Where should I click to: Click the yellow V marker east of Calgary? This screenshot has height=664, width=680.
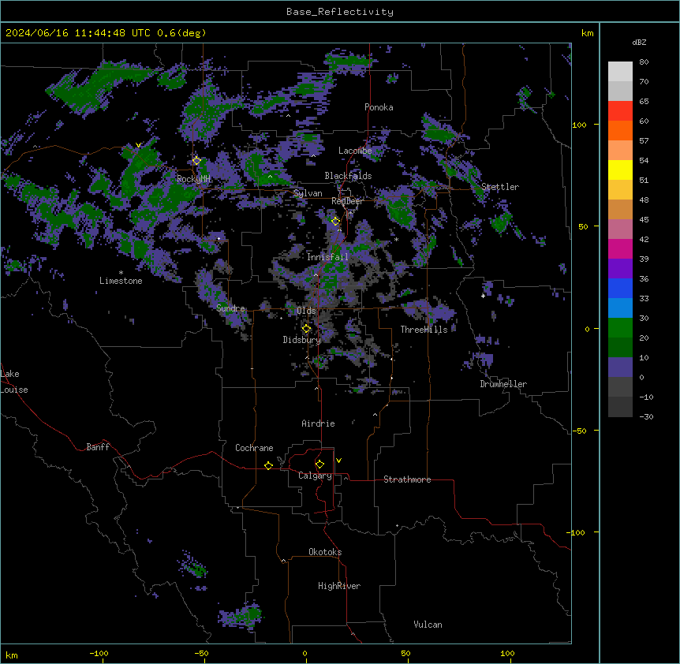coord(338,461)
